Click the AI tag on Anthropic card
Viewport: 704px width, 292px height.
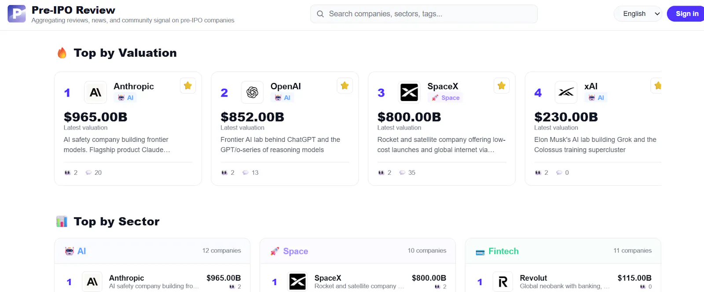125,98
